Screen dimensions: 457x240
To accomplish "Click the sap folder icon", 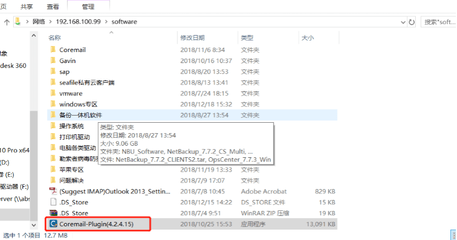I will pyautogui.click(x=53, y=71).
